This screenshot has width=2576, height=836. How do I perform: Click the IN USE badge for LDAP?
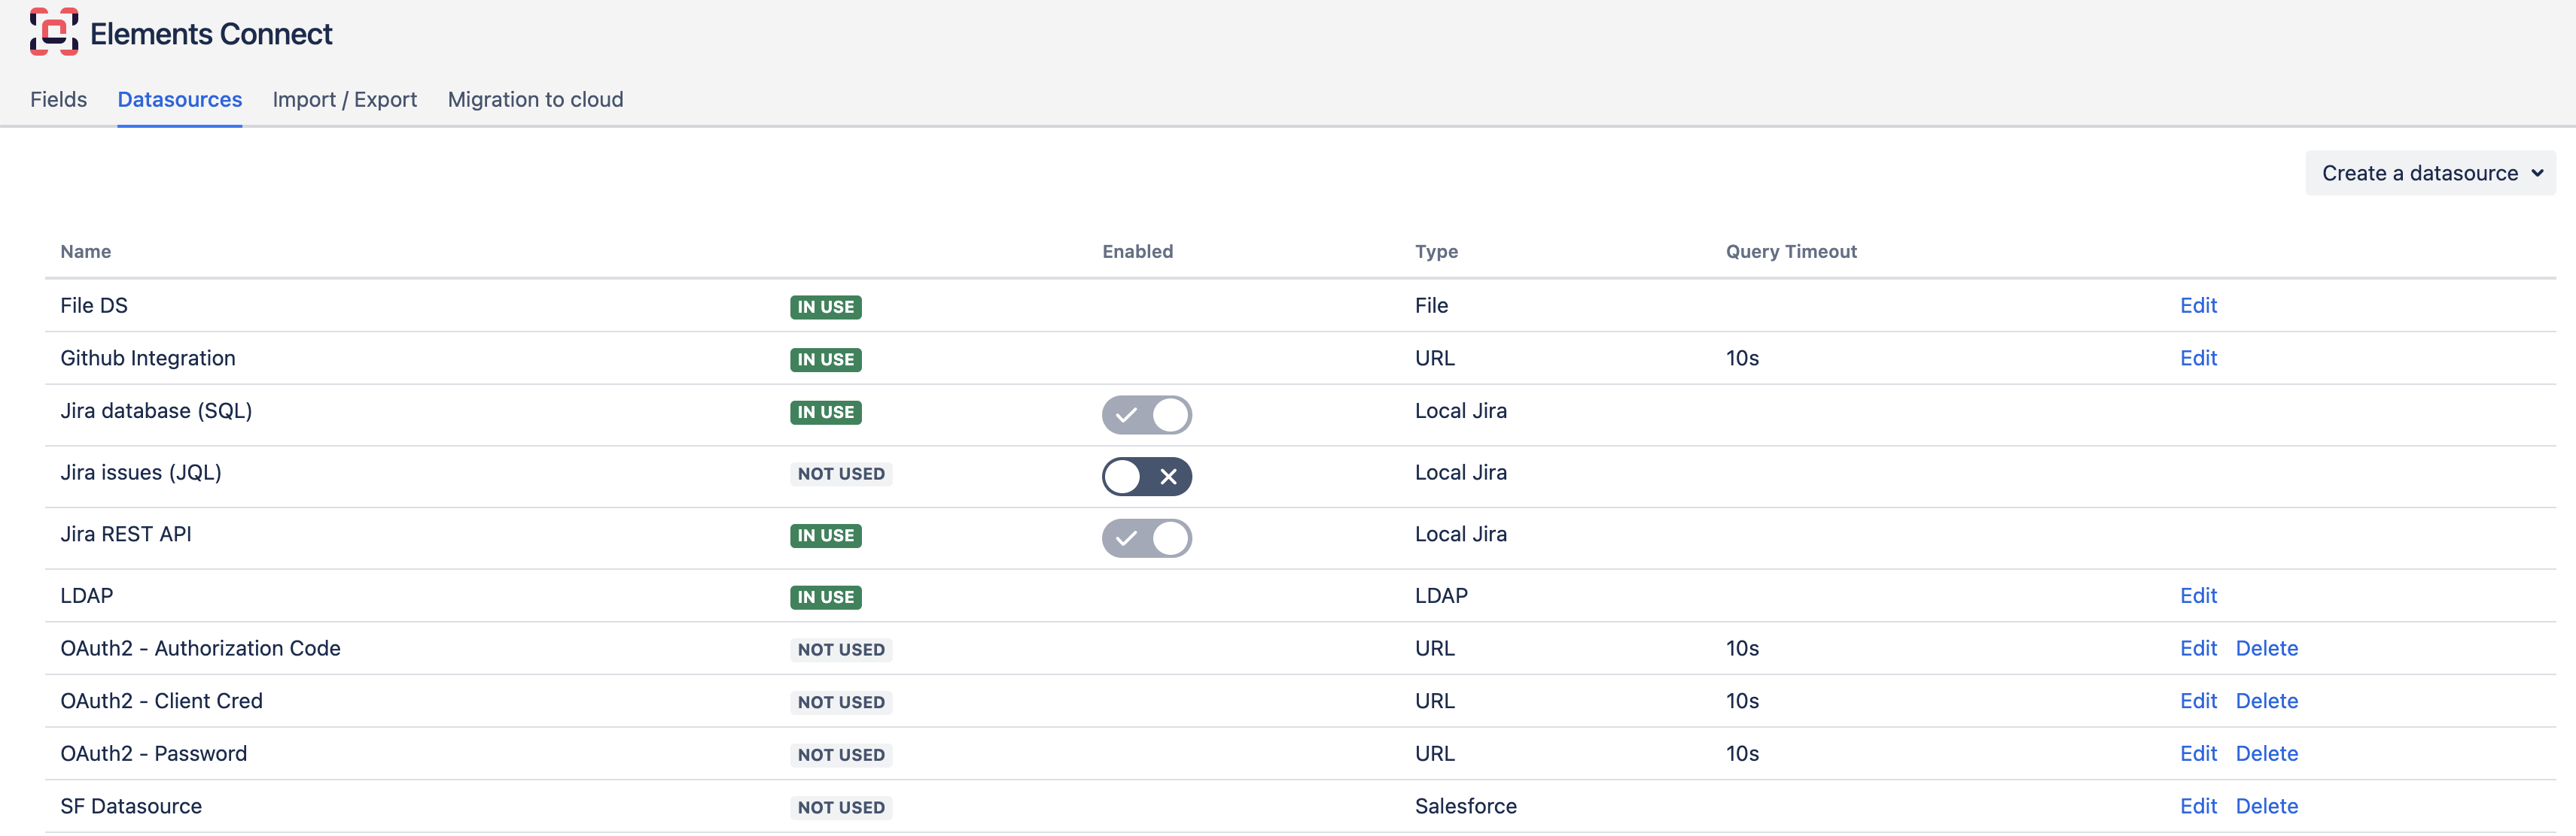coord(826,597)
